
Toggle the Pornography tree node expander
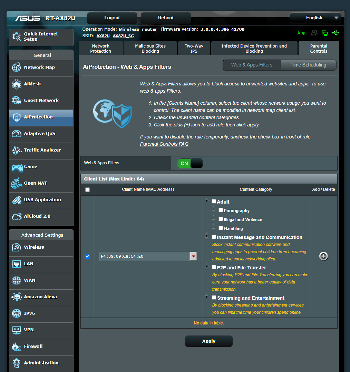(213, 209)
